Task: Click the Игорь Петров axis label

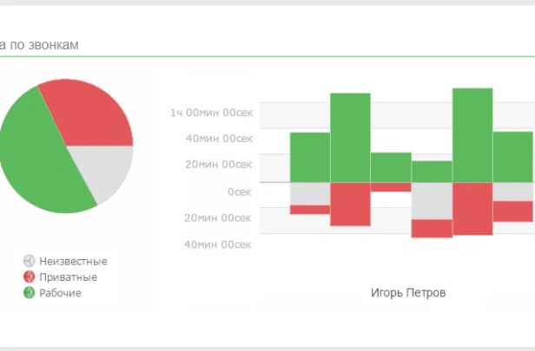Action: [x=407, y=293]
